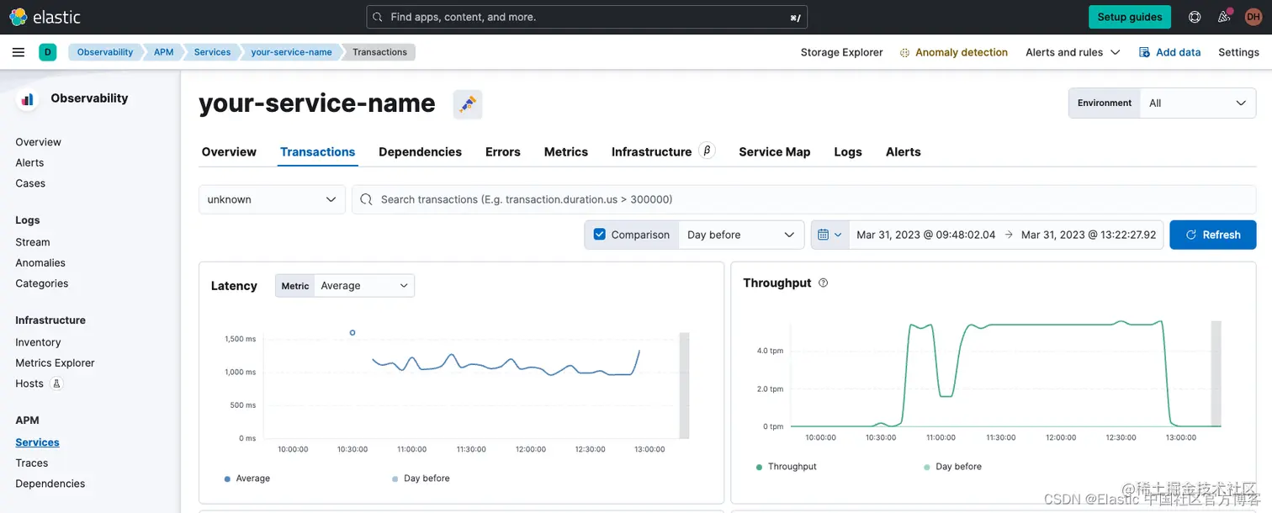Click the Elastic logo
The height and width of the screenshot is (513, 1272).
tap(45, 17)
